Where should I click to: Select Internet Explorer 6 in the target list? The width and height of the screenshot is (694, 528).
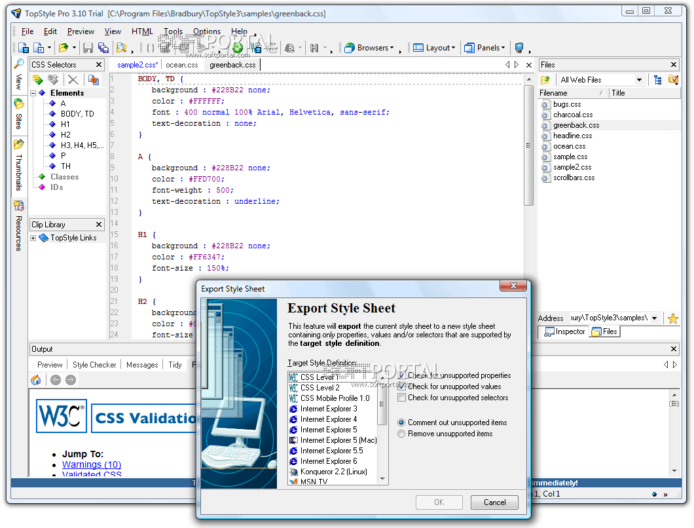329,461
